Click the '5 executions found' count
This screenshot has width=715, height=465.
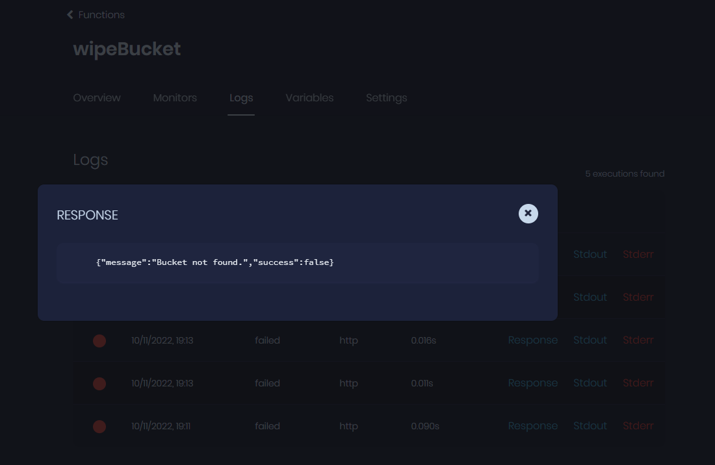tap(625, 173)
